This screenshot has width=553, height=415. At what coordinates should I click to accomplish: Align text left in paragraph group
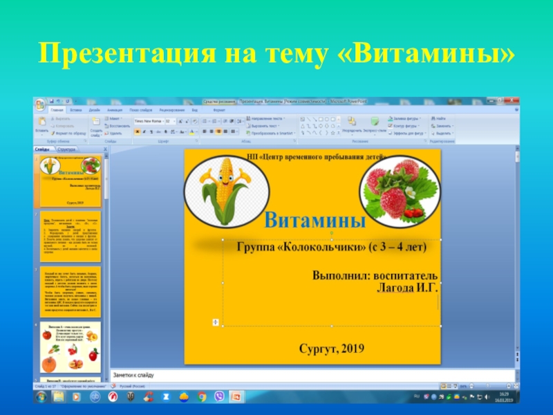[x=204, y=131]
